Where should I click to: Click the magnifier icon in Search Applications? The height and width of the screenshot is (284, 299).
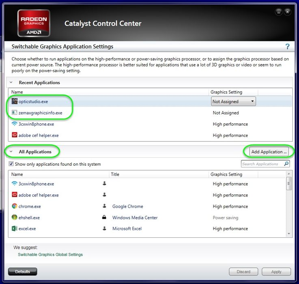coord(286,164)
